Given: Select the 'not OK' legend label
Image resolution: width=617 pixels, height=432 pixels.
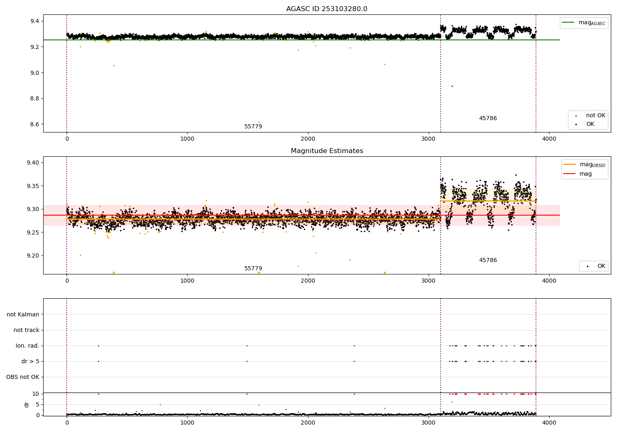Looking at the screenshot, I should [596, 116].
